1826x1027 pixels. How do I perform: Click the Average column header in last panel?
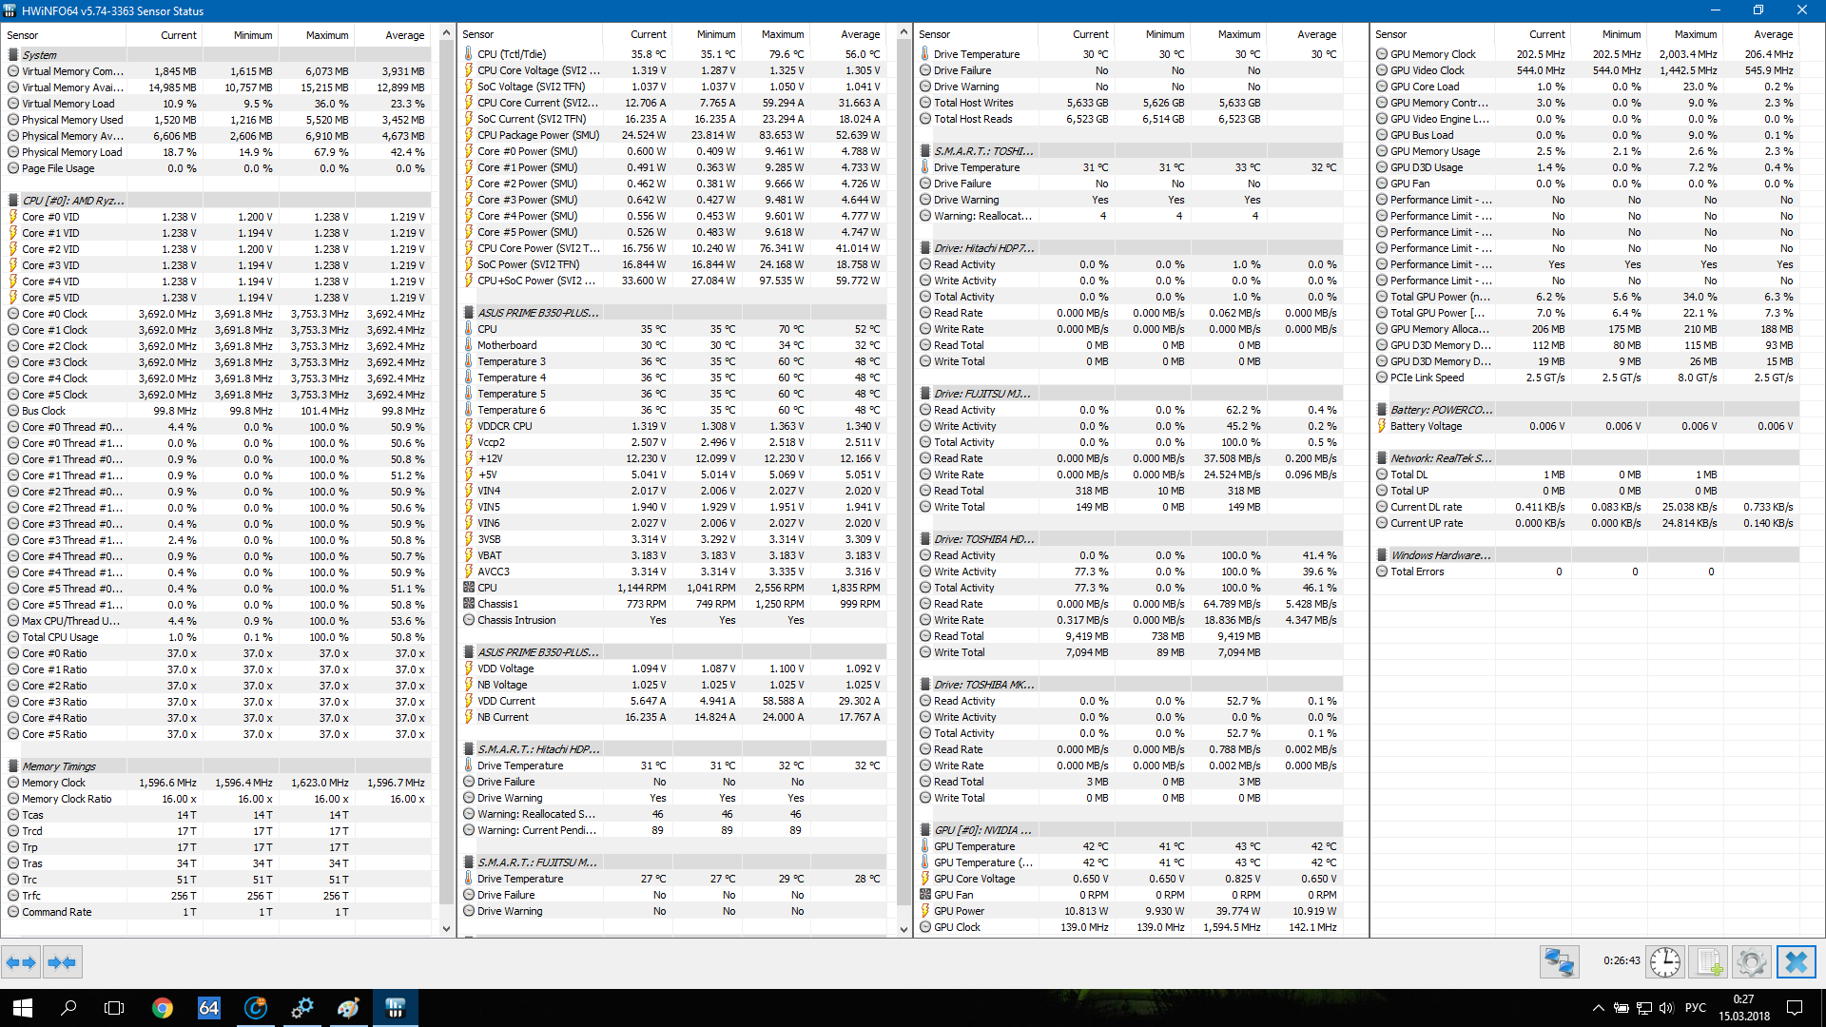click(1773, 34)
